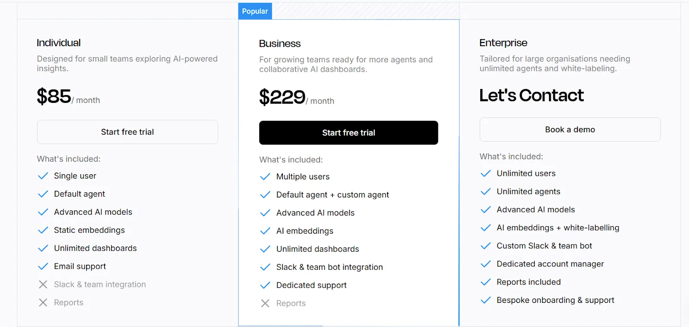Click checkmark next to Dedicated account manager

pyautogui.click(x=486, y=264)
